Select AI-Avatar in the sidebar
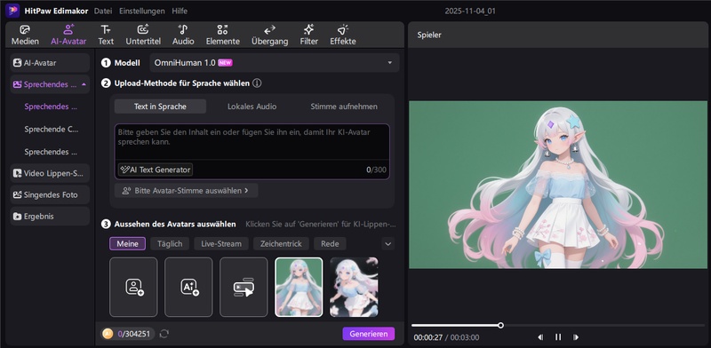The width and height of the screenshot is (711, 348). (x=50, y=63)
